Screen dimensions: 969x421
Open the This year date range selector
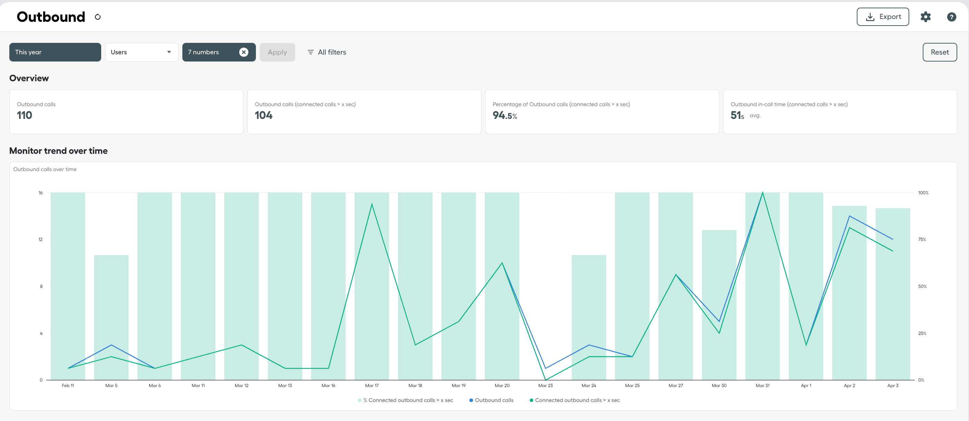[x=55, y=52]
